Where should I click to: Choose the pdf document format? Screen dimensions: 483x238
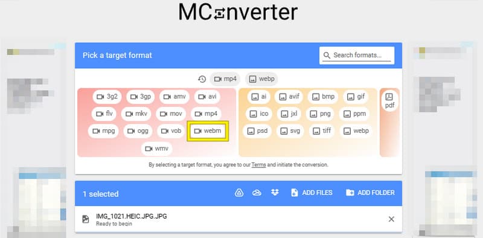pyautogui.click(x=389, y=101)
